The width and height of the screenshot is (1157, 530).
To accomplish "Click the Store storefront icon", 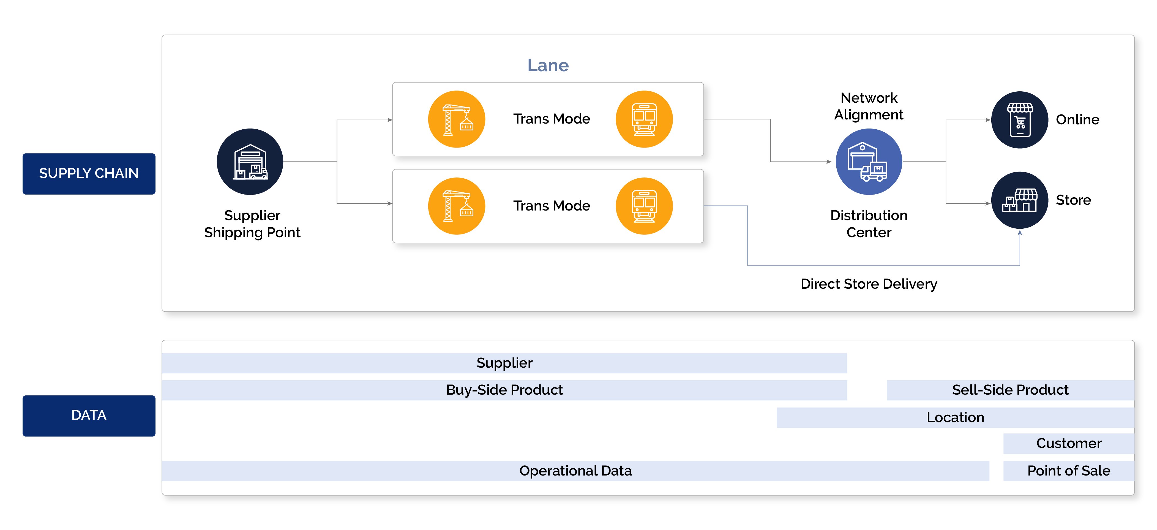I will click(1020, 200).
